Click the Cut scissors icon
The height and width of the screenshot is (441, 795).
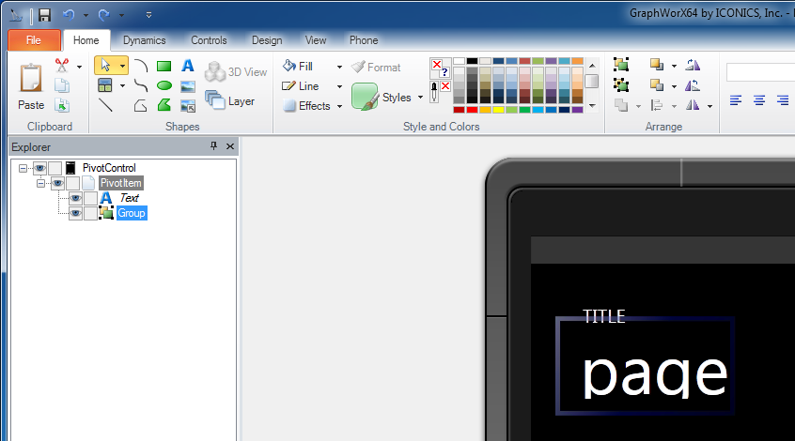(x=62, y=66)
